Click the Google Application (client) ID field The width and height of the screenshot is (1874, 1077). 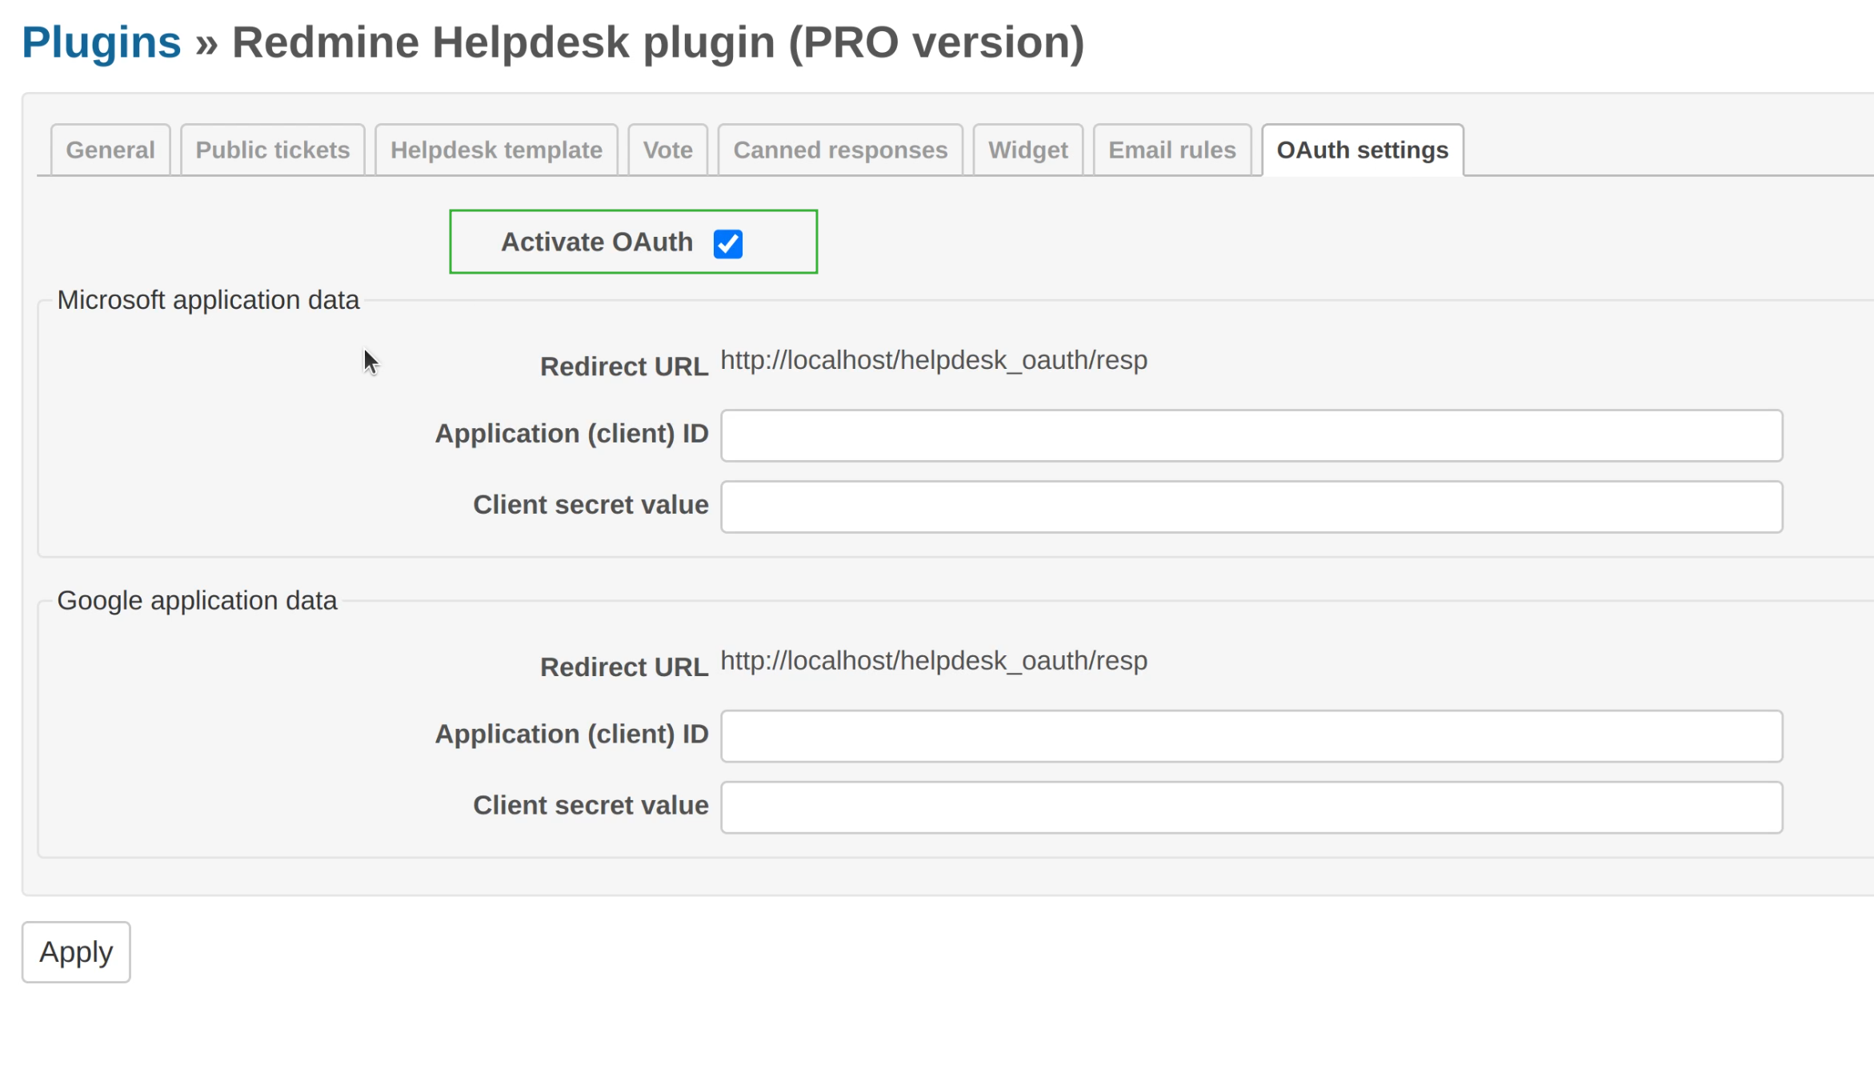click(1251, 735)
